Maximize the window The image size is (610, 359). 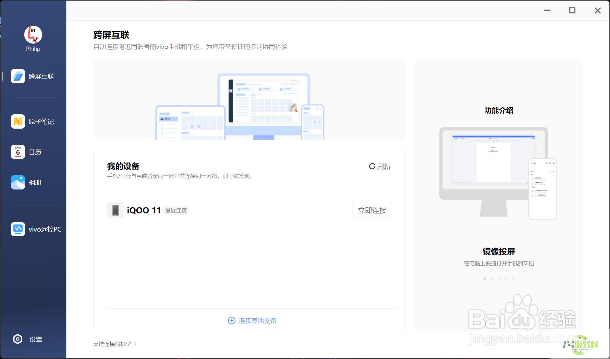572,10
